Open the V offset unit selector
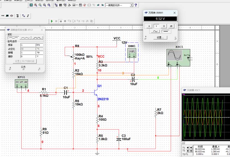 point(39,56)
